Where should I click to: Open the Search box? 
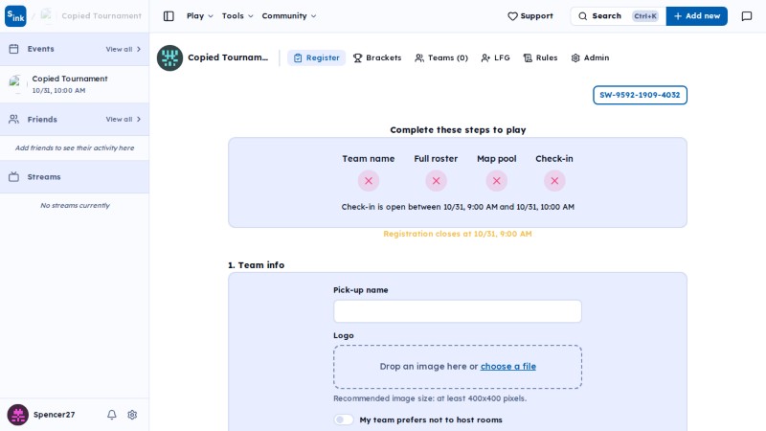[x=618, y=16]
